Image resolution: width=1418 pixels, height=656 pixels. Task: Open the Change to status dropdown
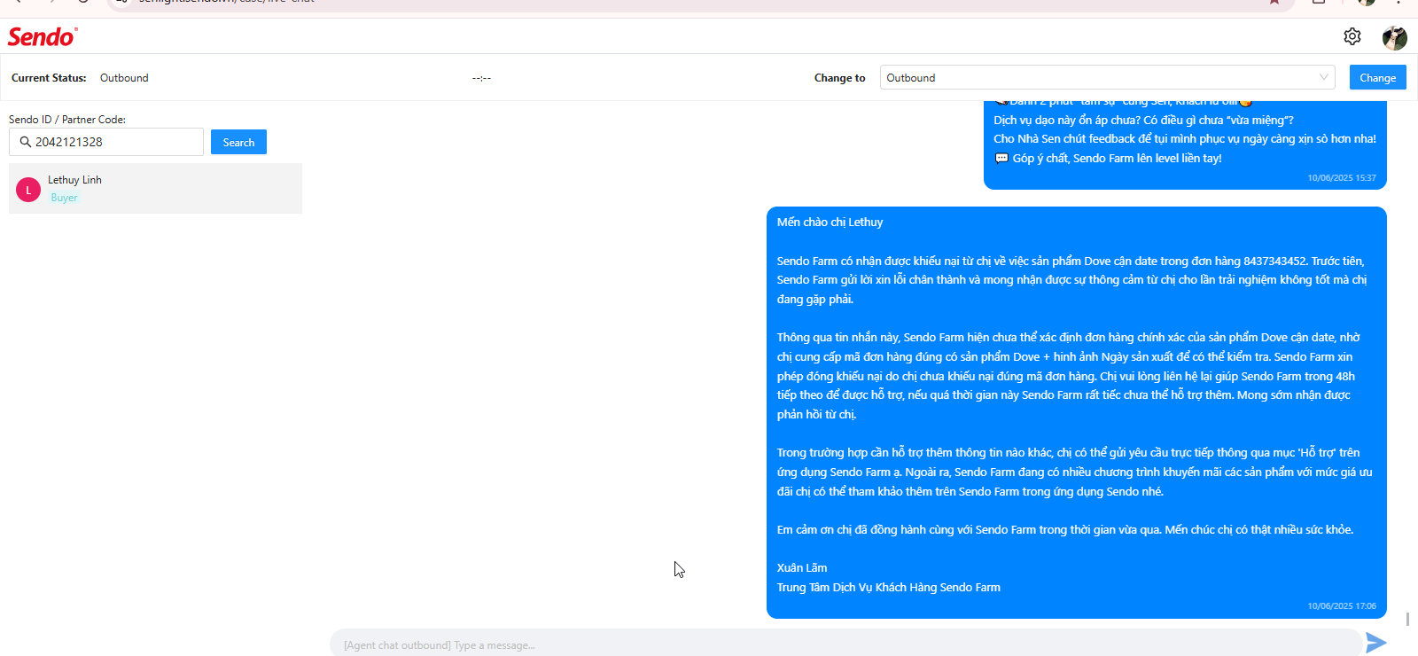pos(1107,77)
